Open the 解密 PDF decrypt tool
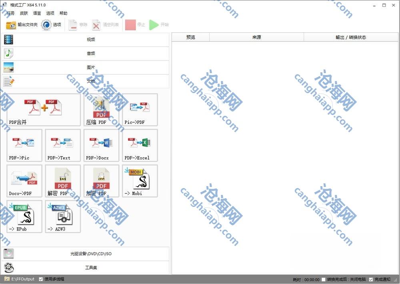400x284 pixels. (x=63, y=181)
